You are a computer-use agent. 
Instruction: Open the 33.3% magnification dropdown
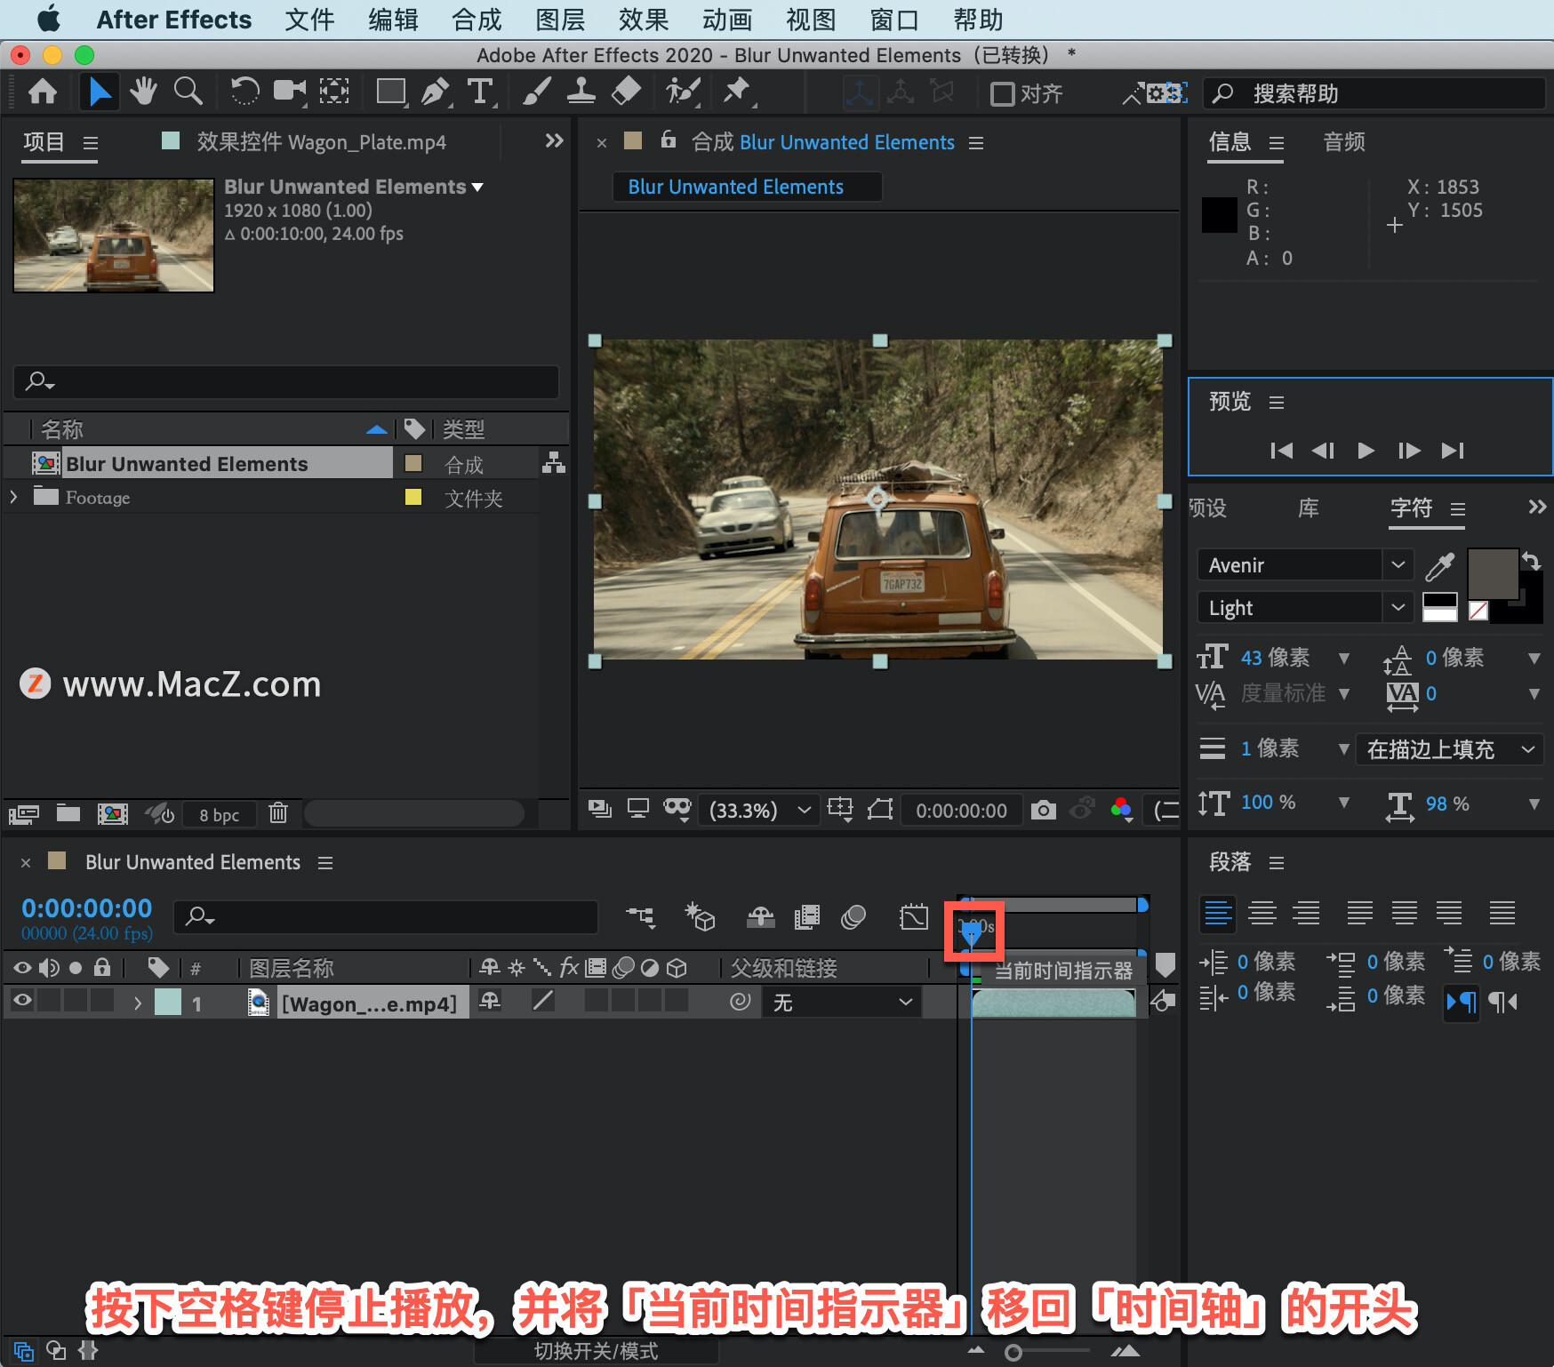pyautogui.click(x=759, y=810)
